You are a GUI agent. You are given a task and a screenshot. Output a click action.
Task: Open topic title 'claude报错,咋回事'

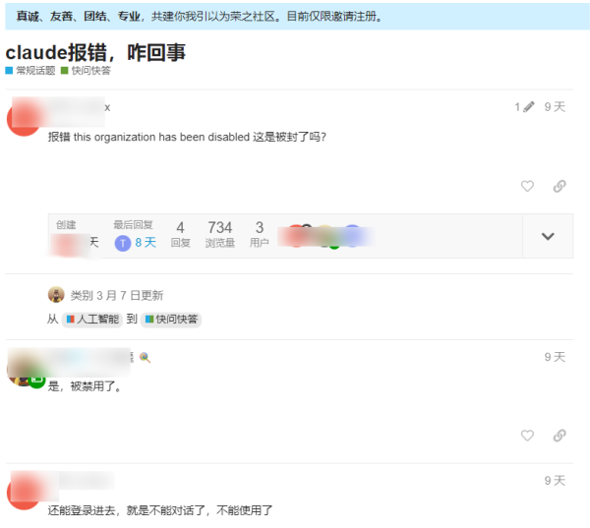pos(95,52)
